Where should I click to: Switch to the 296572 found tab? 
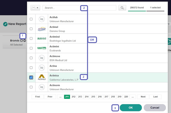point(137,8)
